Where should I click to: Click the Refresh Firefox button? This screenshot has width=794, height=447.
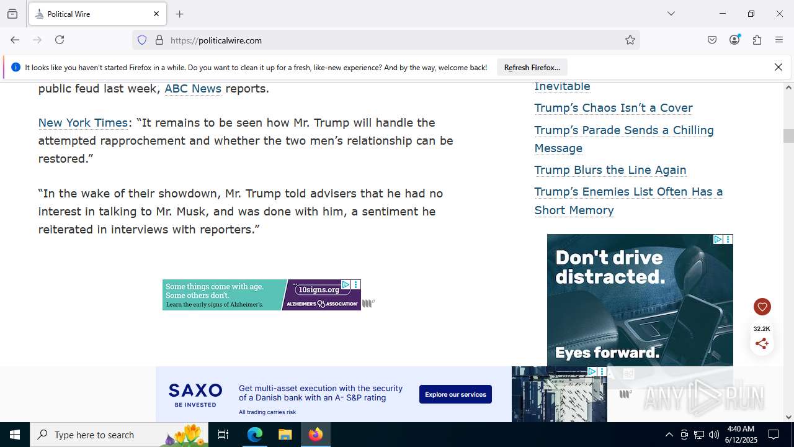(x=532, y=67)
